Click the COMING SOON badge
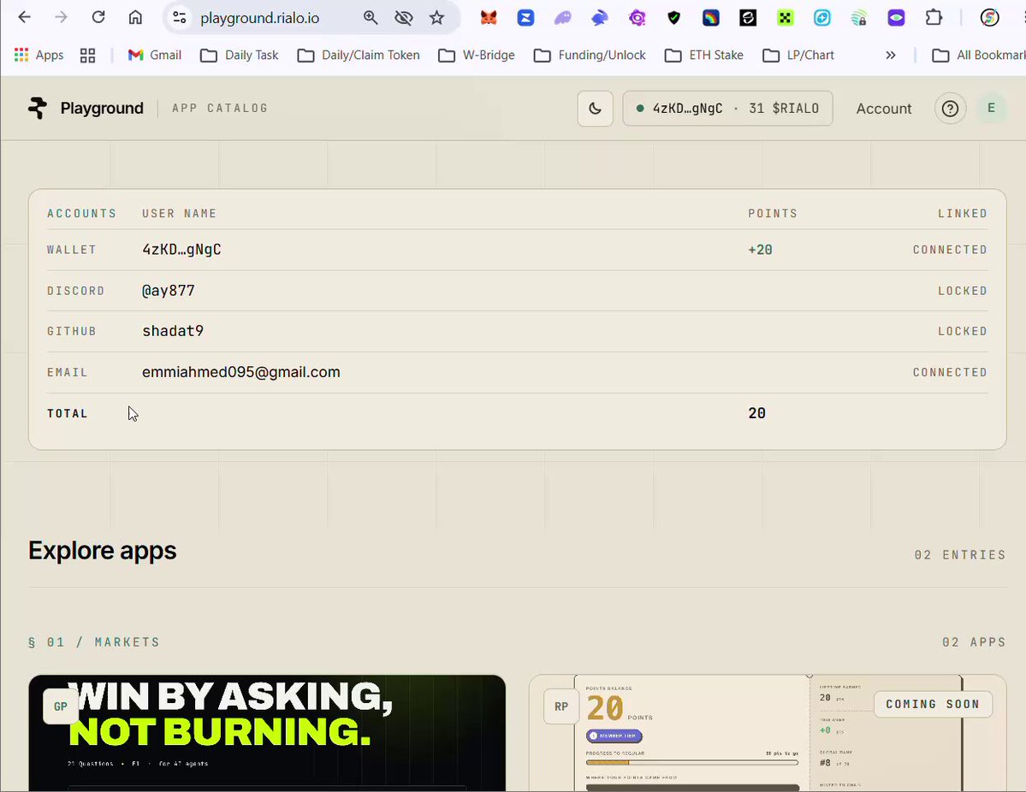 pyautogui.click(x=933, y=705)
